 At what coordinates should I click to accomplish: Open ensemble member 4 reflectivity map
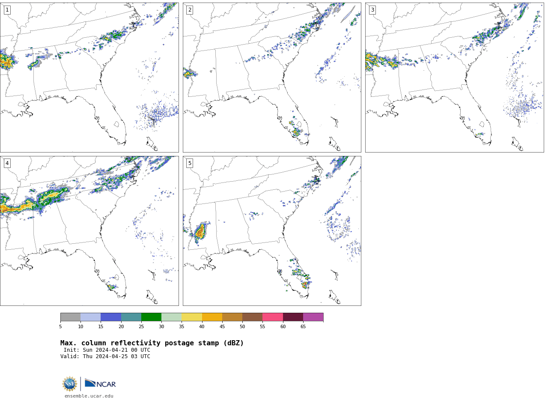[x=89, y=231]
